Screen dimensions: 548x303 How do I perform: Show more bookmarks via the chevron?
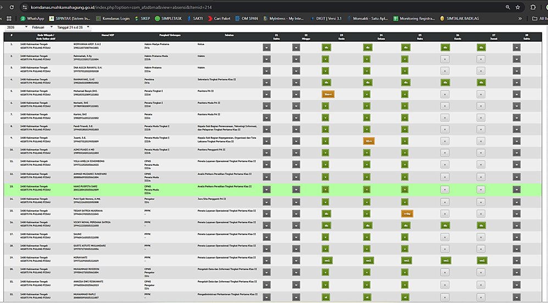(520, 18)
